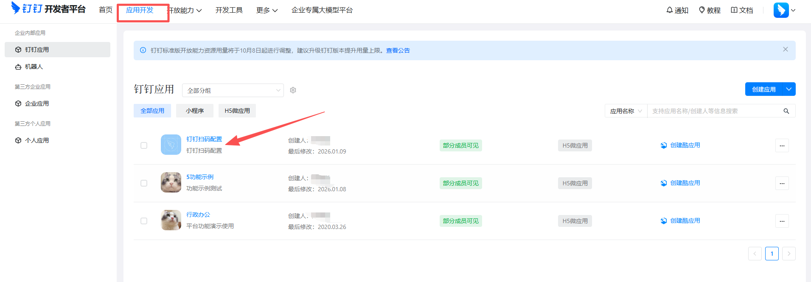Click the info icon in announcement banner
Image resolution: width=811 pixels, height=282 pixels.
point(143,50)
